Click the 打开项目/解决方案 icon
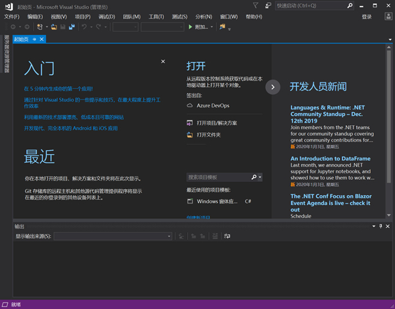Screen dimensions: 395x309 (x=190, y=123)
